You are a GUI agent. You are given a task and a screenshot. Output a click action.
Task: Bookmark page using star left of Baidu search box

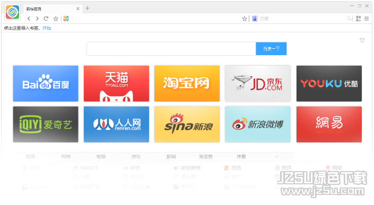[244, 19]
